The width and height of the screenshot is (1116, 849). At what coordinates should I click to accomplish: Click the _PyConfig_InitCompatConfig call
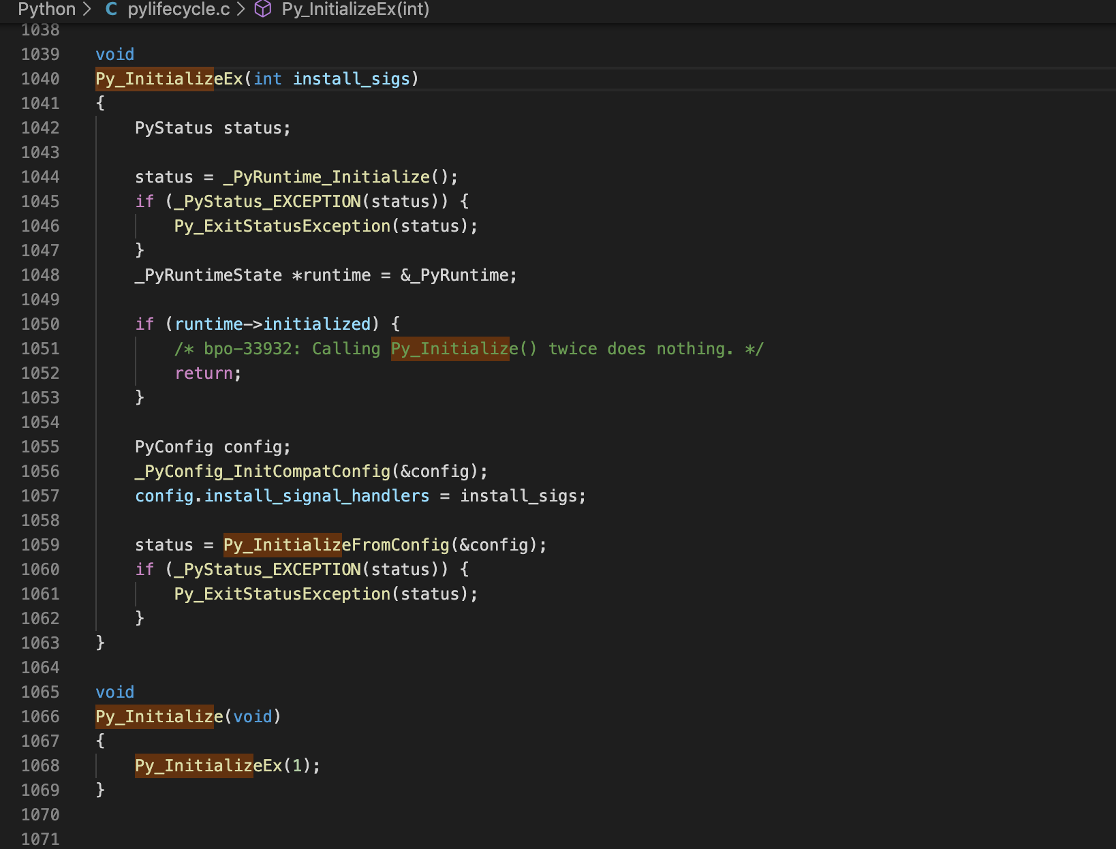pos(263,472)
